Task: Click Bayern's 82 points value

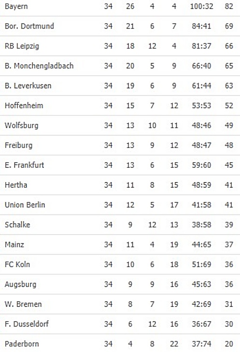Action: (x=229, y=6)
